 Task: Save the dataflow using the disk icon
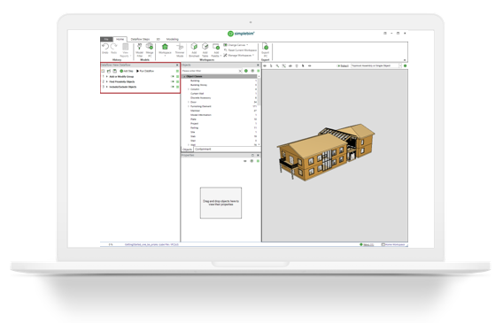pyautogui.click(x=114, y=71)
